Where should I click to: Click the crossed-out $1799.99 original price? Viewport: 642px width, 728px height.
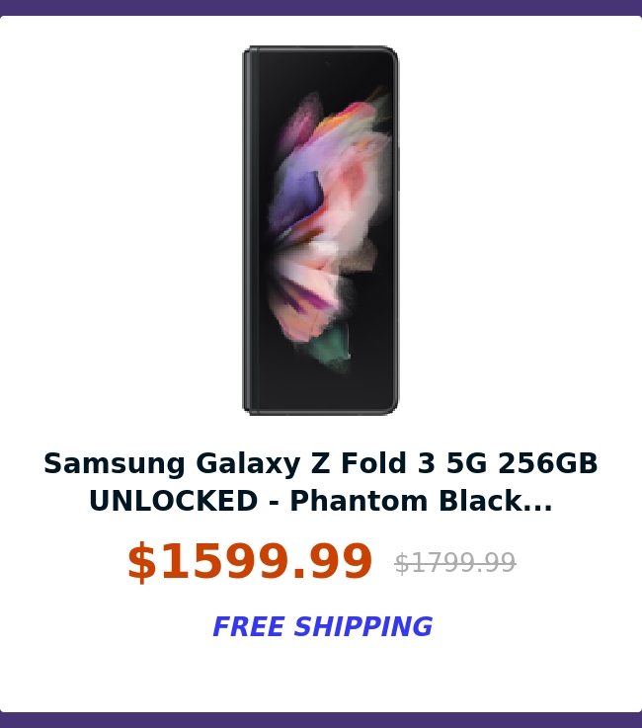455,563
